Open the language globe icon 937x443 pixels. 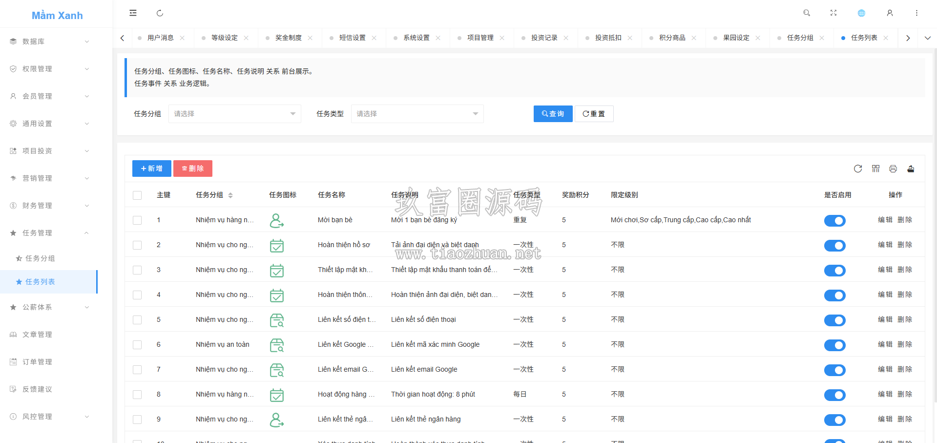pyautogui.click(x=861, y=13)
